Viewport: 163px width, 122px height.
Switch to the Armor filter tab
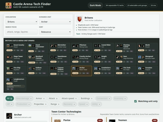(40, 98)
